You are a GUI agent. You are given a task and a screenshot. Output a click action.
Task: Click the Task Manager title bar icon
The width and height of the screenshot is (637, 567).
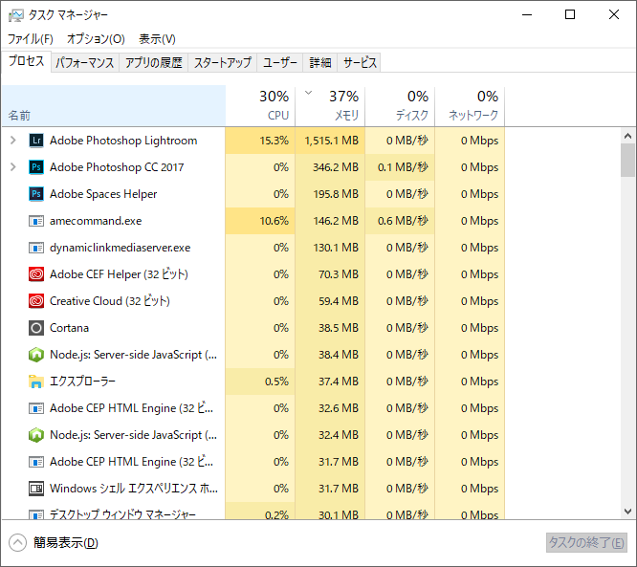pyautogui.click(x=16, y=15)
